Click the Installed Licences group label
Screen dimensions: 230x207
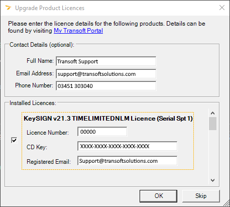pyautogui.click(x=33, y=103)
